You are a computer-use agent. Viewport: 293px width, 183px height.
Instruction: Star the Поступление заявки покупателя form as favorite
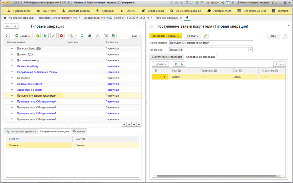(x=151, y=26)
